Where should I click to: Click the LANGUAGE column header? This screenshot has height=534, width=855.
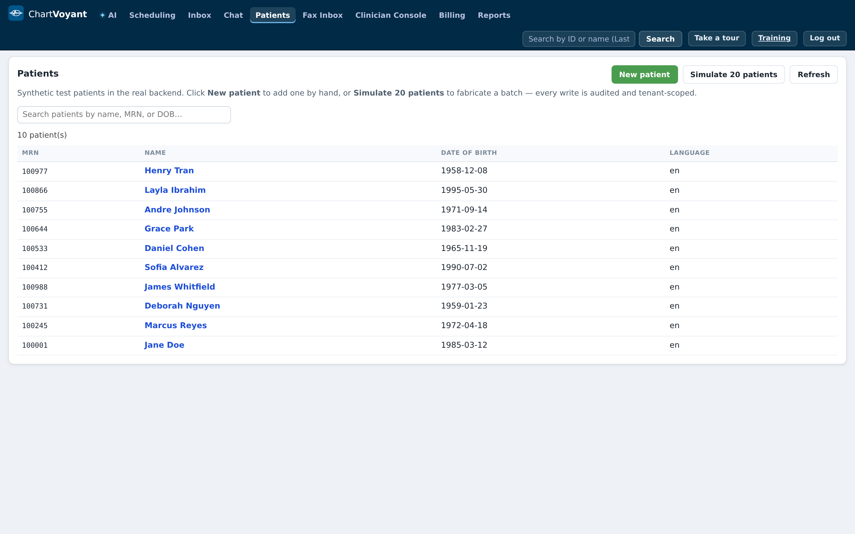(x=689, y=153)
